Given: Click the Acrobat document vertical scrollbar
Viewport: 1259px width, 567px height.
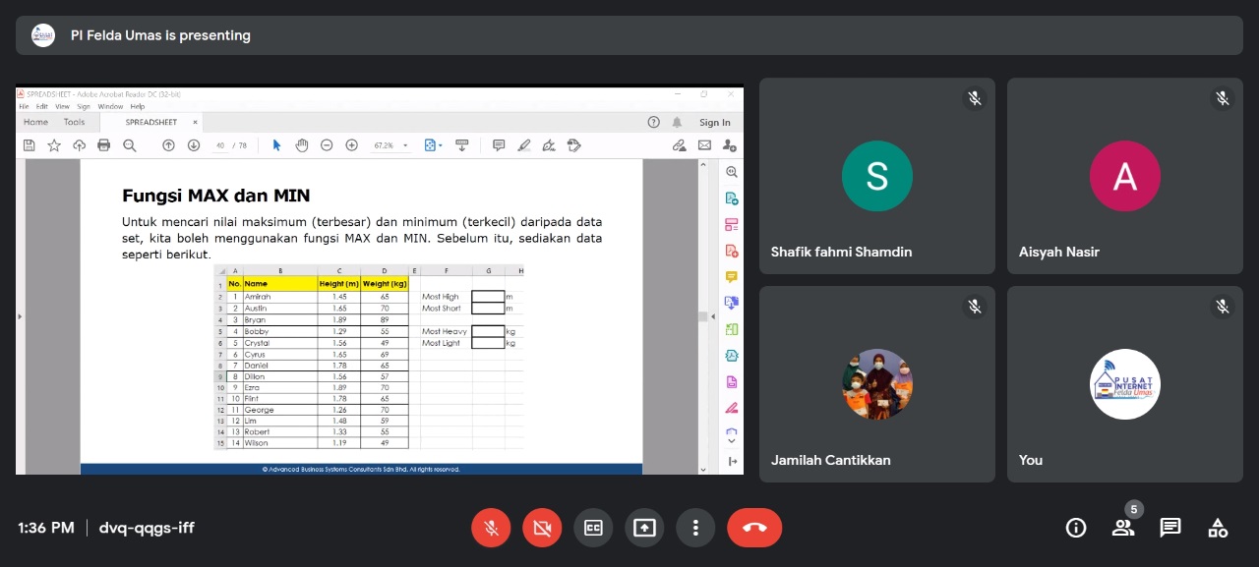Looking at the screenshot, I should click(x=702, y=316).
